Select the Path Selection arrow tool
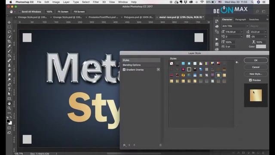 click(9, 94)
